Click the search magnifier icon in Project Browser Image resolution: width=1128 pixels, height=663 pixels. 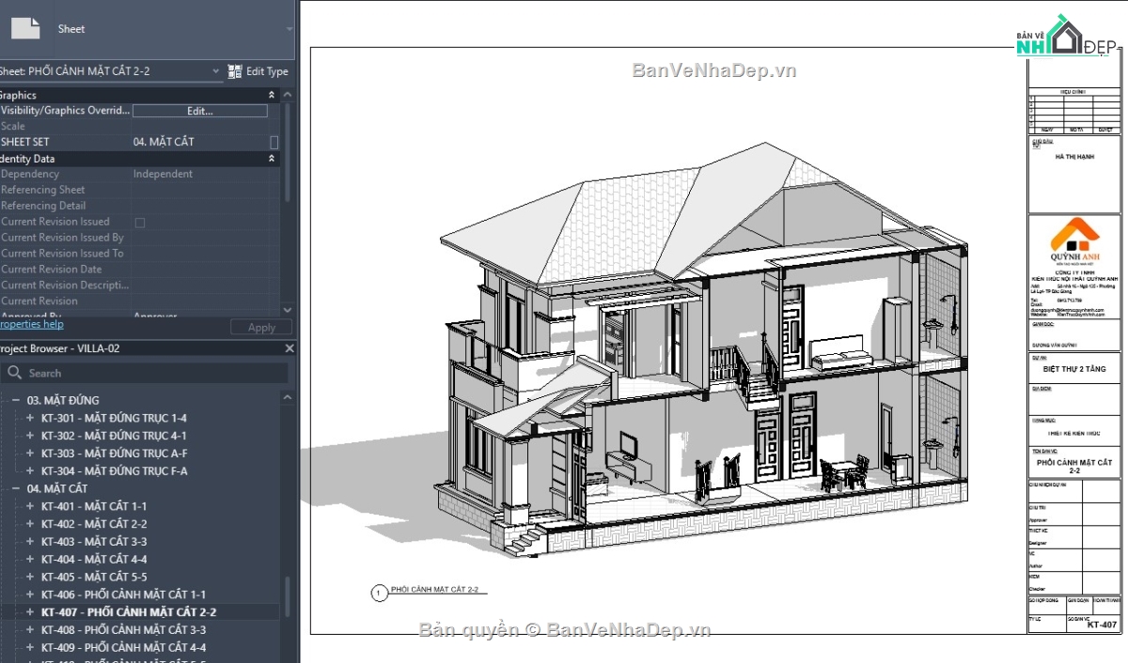15,372
